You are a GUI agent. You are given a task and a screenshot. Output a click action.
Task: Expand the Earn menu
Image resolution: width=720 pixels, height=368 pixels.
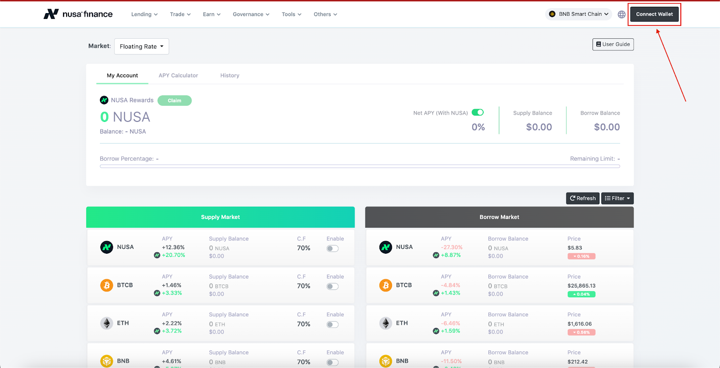[211, 14]
